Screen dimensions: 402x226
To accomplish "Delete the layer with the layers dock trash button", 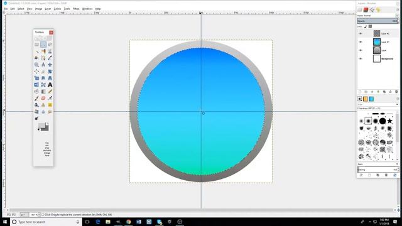I will [396, 92].
